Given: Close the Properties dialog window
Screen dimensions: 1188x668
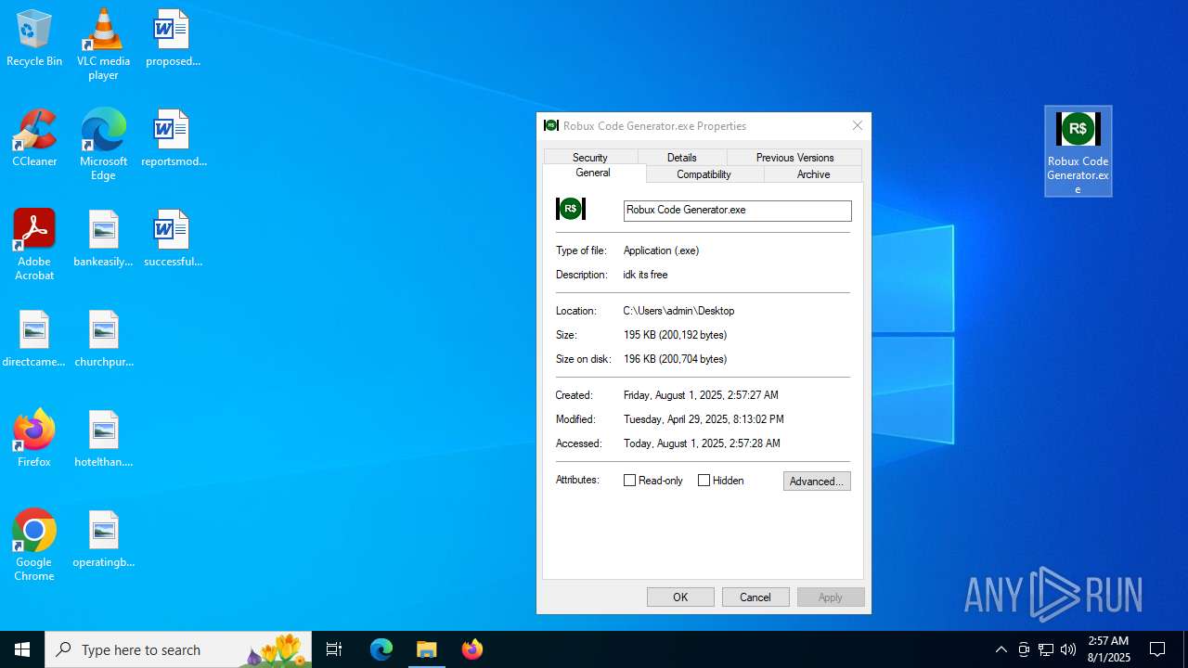Looking at the screenshot, I should 858,125.
